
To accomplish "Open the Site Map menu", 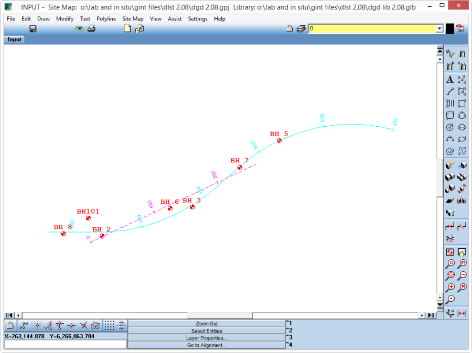I will pyautogui.click(x=133, y=19).
